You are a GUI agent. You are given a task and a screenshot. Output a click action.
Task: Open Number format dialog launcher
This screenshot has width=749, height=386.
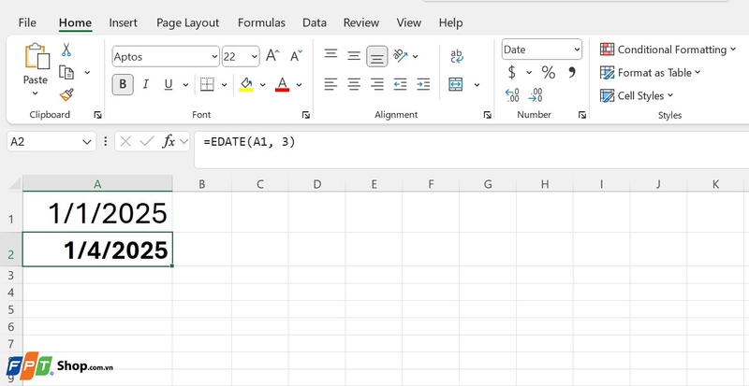[x=581, y=115]
